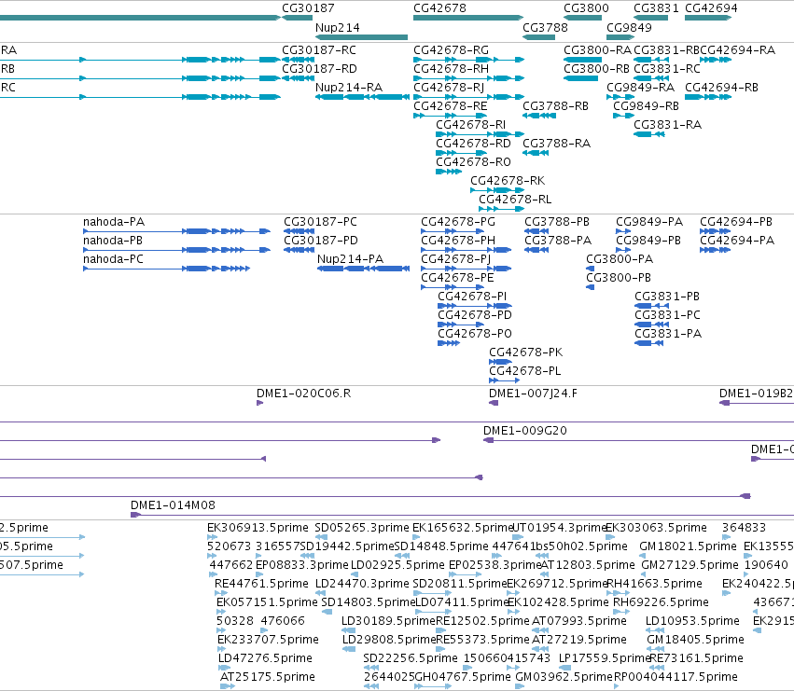Select transcript CG42678-RG
Image resolution: width=794 pixels, height=691 pixels.
tap(469, 60)
